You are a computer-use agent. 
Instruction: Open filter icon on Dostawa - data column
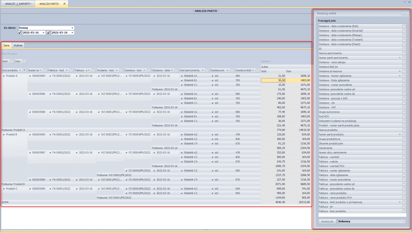click(176, 70)
